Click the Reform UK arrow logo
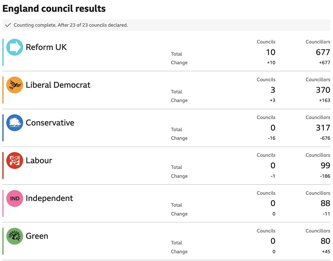The height and width of the screenshot is (261, 333). pyautogui.click(x=15, y=47)
